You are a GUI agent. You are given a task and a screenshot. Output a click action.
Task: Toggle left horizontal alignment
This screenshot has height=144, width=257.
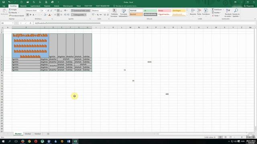pyautogui.click(x=55, y=15)
